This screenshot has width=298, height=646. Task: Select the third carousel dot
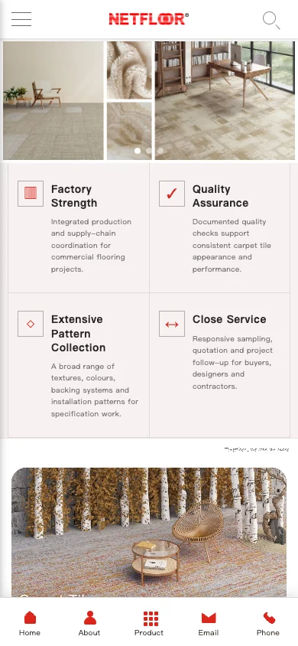pos(160,151)
